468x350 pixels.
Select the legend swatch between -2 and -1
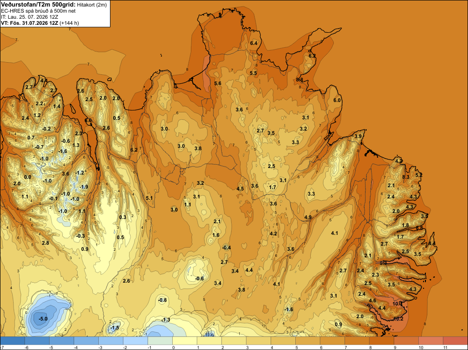click(136, 341)
